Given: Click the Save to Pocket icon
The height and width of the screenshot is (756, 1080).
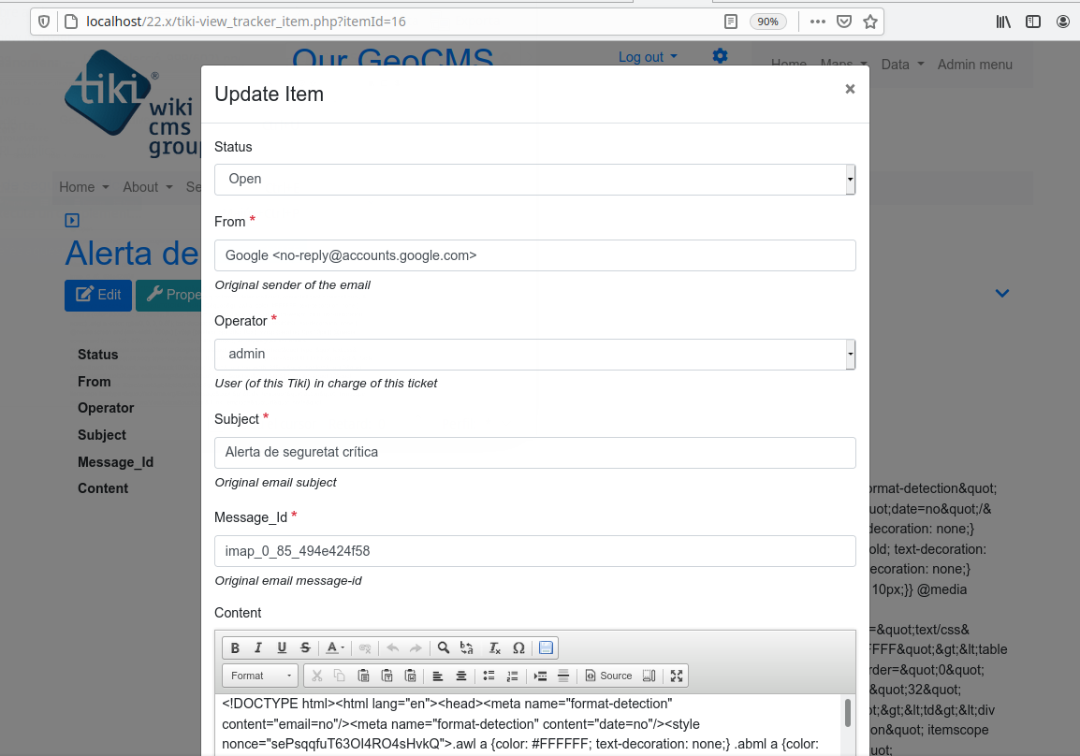Looking at the screenshot, I should (844, 22).
